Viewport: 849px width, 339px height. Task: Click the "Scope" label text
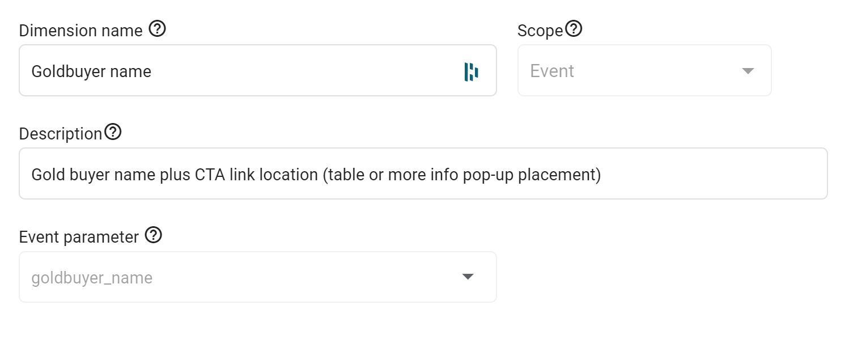(540, 31)
